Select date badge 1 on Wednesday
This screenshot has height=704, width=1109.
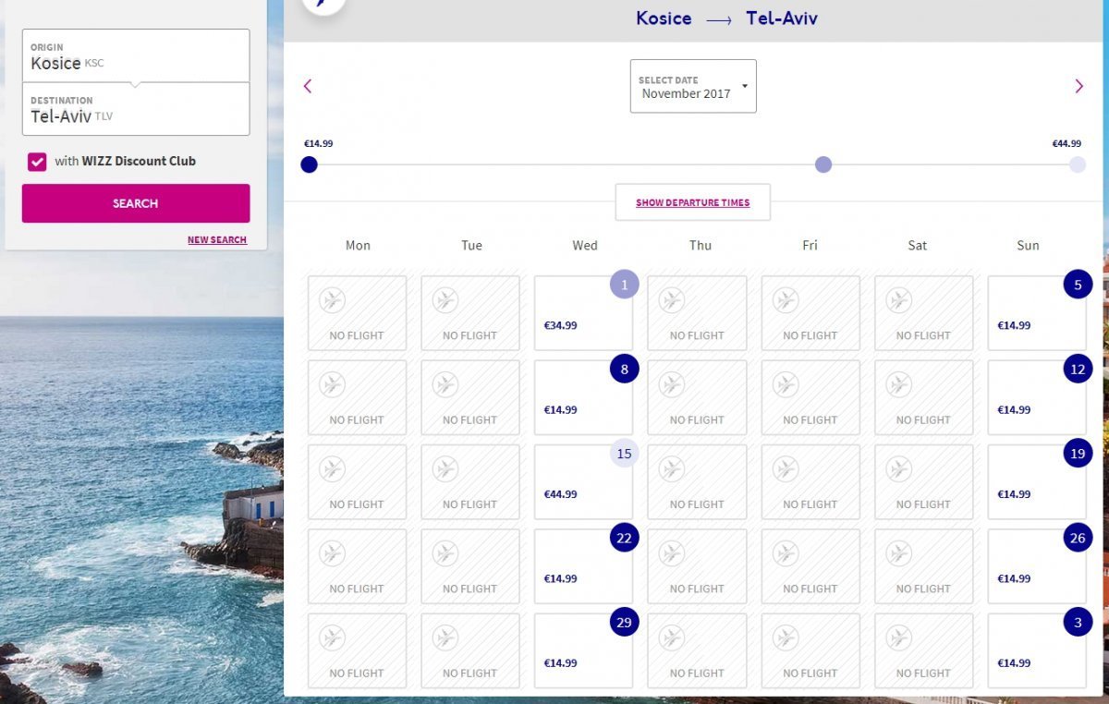pyautogui.click(x=624, y=285)
